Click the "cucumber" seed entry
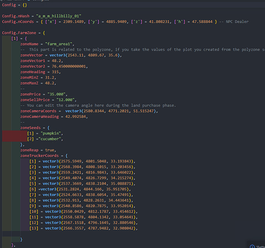 [x=50, y=139]
